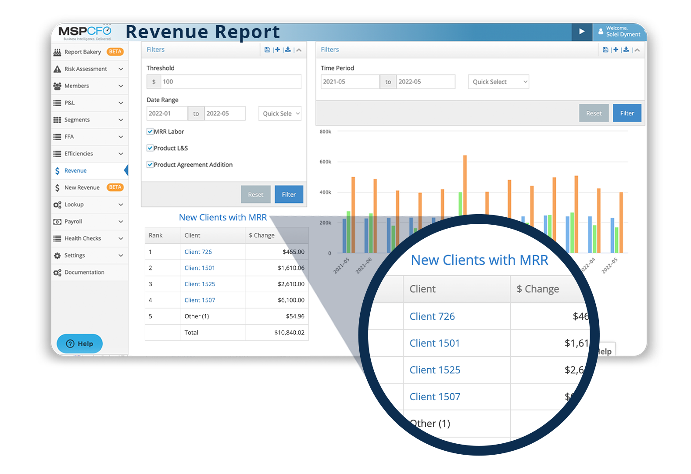Click the Lookup gears icon

(57, 205)
